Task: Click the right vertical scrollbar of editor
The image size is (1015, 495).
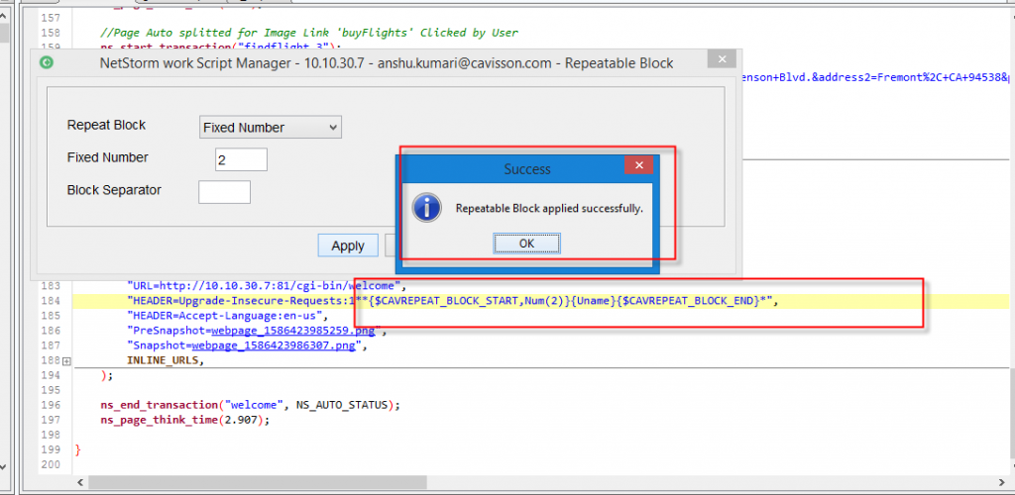Action: click(1008, 247)
